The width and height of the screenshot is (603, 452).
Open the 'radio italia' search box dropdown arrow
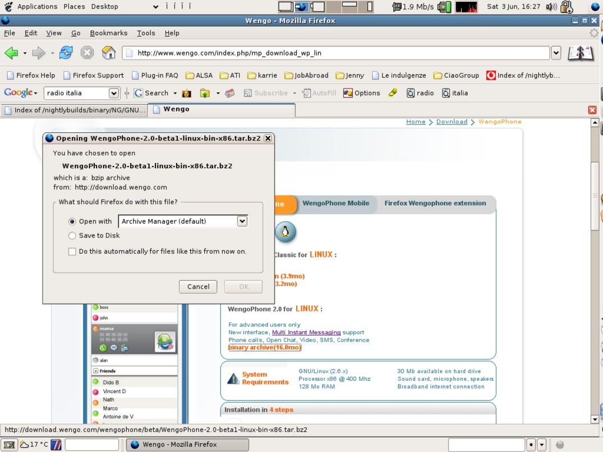[113, 93]
